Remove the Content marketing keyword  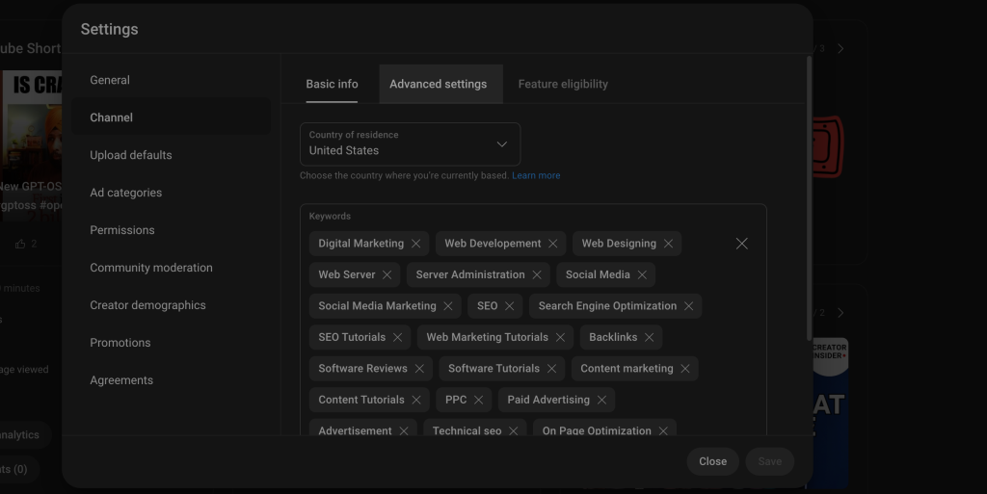pos(685,368)
